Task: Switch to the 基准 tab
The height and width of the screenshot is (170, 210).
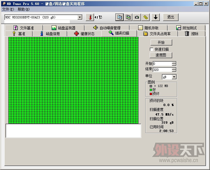Action: tap(19, 34)
